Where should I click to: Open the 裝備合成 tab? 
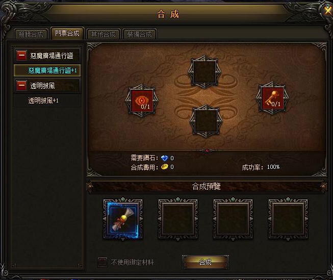(x=140, y=34)
